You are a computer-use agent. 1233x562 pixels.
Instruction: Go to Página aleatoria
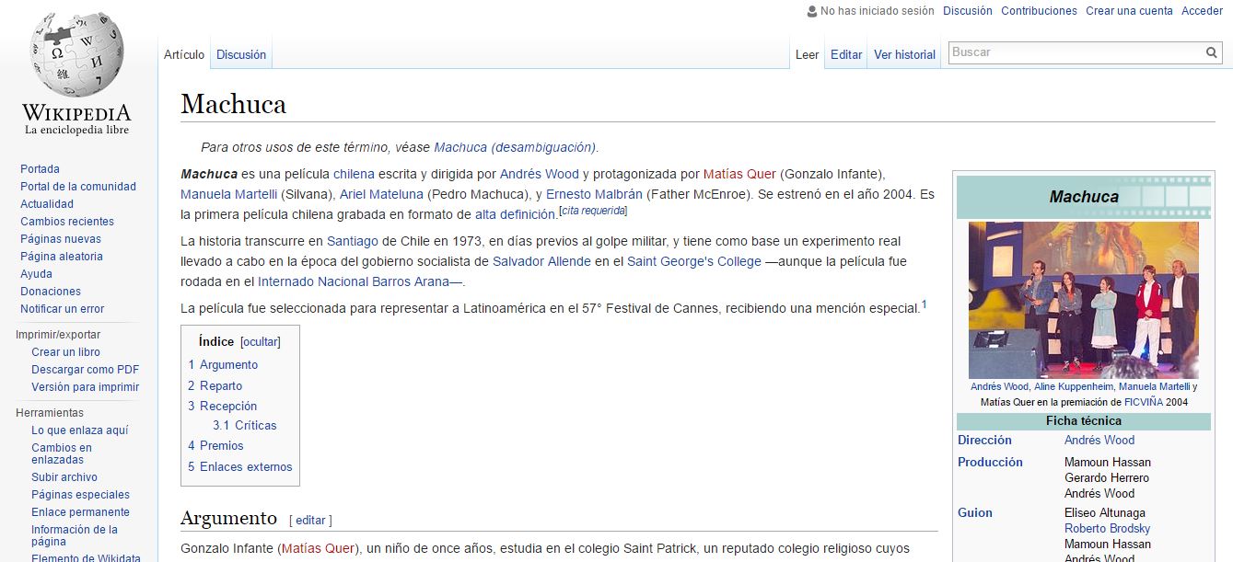pos(62,257)
